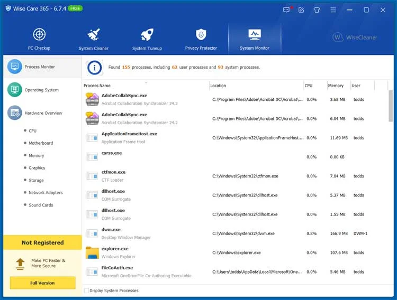Image resolution: width=397 pixels, height=300 pixels.
Task: Sort by Memory column header
Action: (339, 86)
